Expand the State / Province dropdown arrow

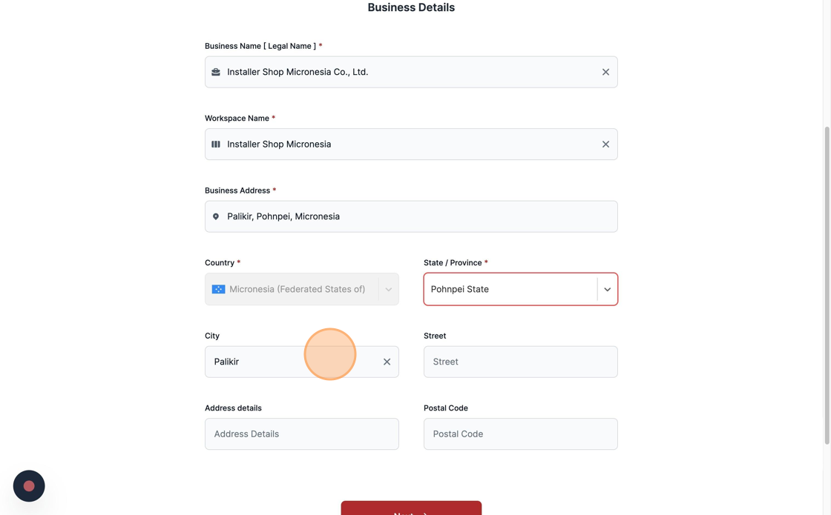coord(608,289)
